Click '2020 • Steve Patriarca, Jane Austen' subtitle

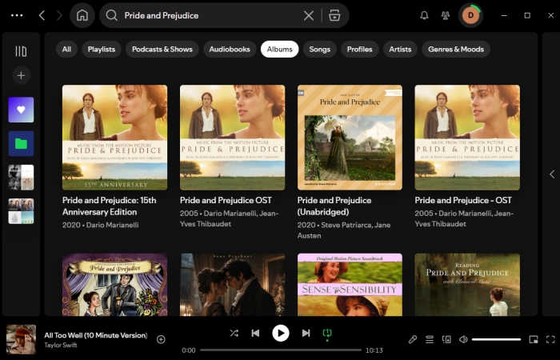[344, 230]
